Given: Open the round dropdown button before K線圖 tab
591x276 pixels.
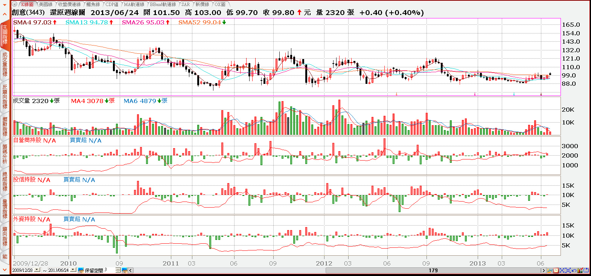Looking at the screenshot, I should pyautogui.click(x=14, y=4).
